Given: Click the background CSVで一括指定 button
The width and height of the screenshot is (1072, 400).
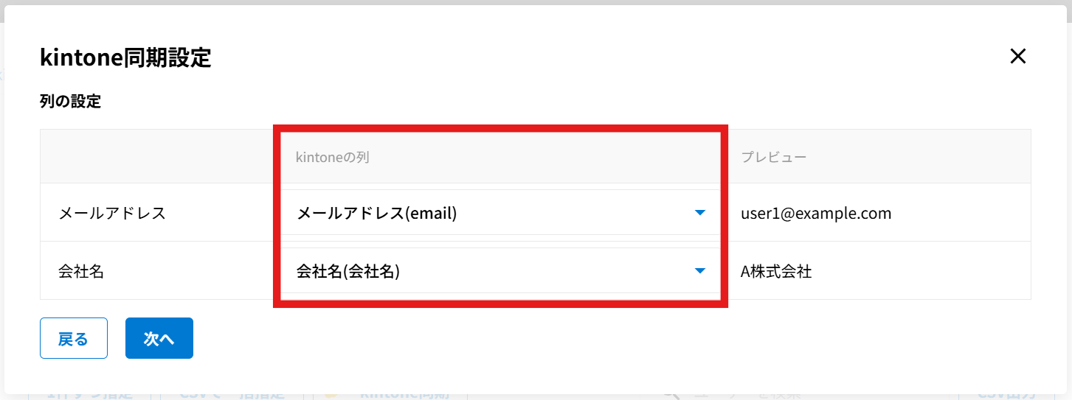Looking at the screenshot, I should (232, 396).
